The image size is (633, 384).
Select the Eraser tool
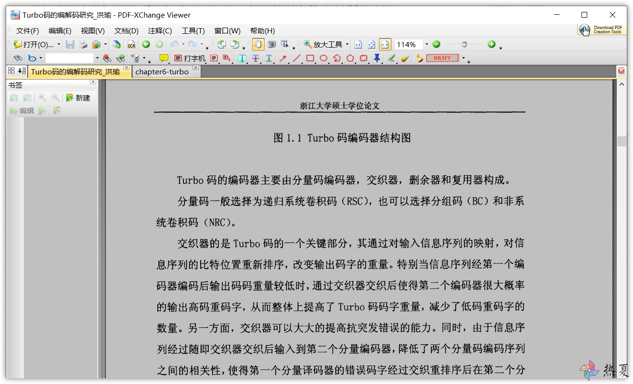click(405, 58)
